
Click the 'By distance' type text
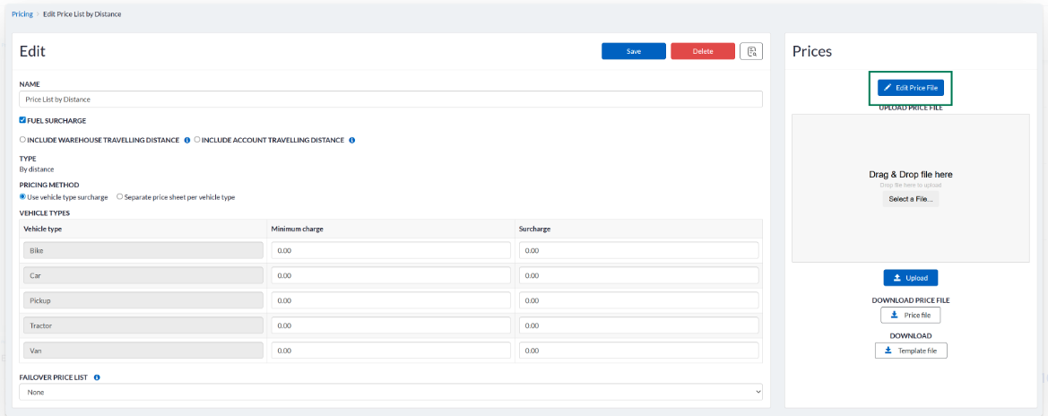pyautogui.click(x=37, y=169)
